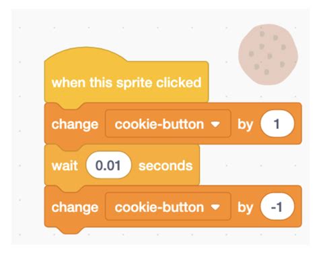Viewport: 319px width, 253px height.
Task: Click the dropdown arrow in the bottom change block
Action: pyautogui.click(x=215, y=207)
